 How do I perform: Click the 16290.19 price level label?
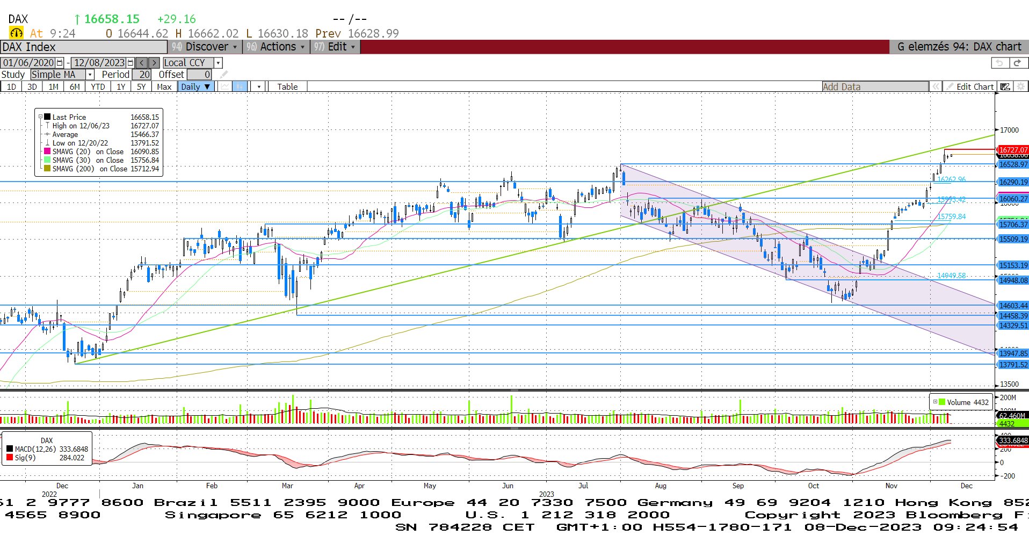[1013, 182]
